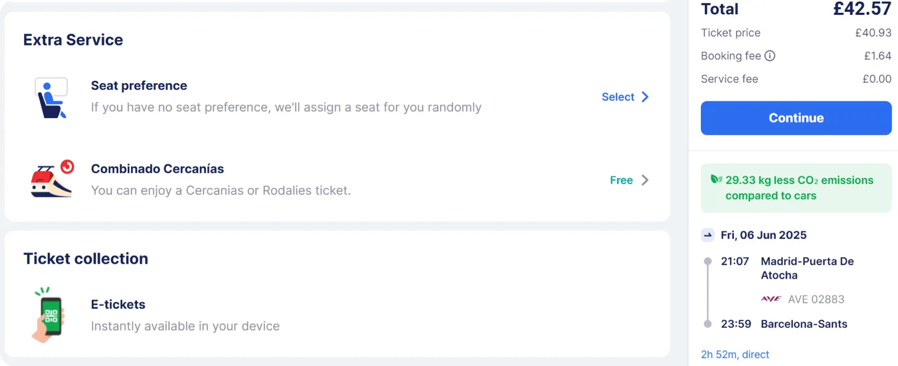Viewport: 898px width, 366px height.
Task: Click the AVE operator logo
Action: [771, 299]
